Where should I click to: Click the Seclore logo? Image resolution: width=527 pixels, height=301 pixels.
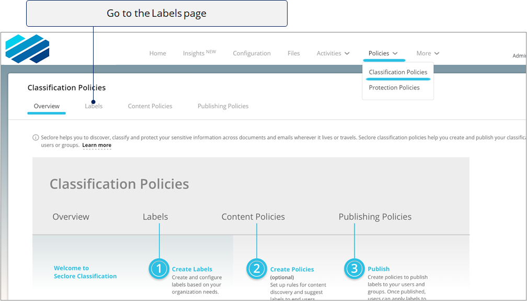[x=27, y=49]
